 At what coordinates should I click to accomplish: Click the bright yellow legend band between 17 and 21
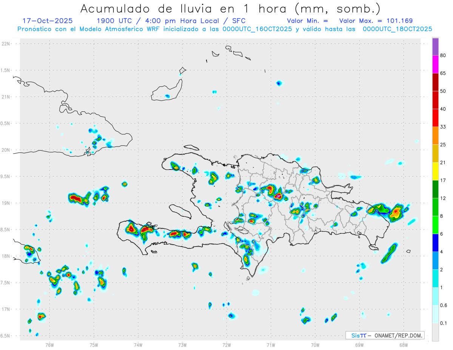coord(435,171)
